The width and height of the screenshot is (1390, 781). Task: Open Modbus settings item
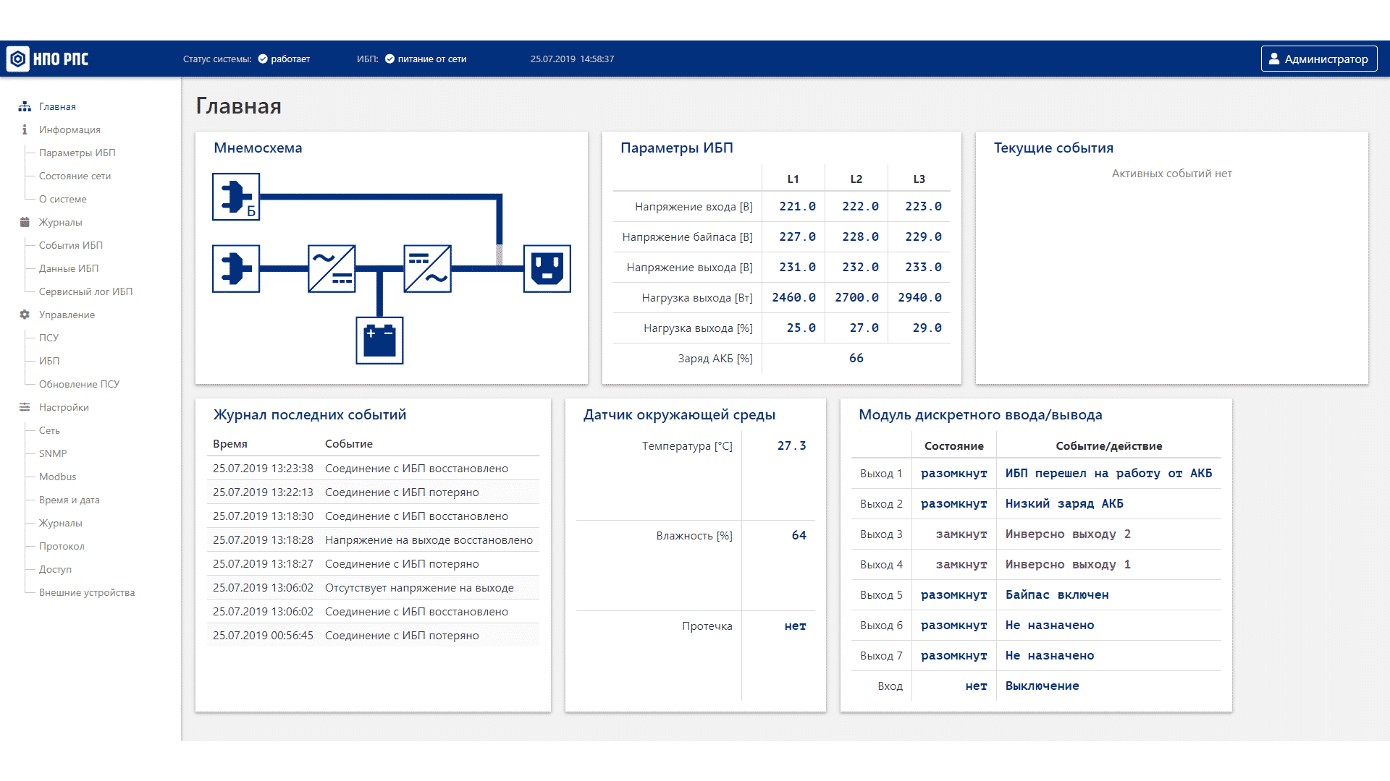coord(57,477)
